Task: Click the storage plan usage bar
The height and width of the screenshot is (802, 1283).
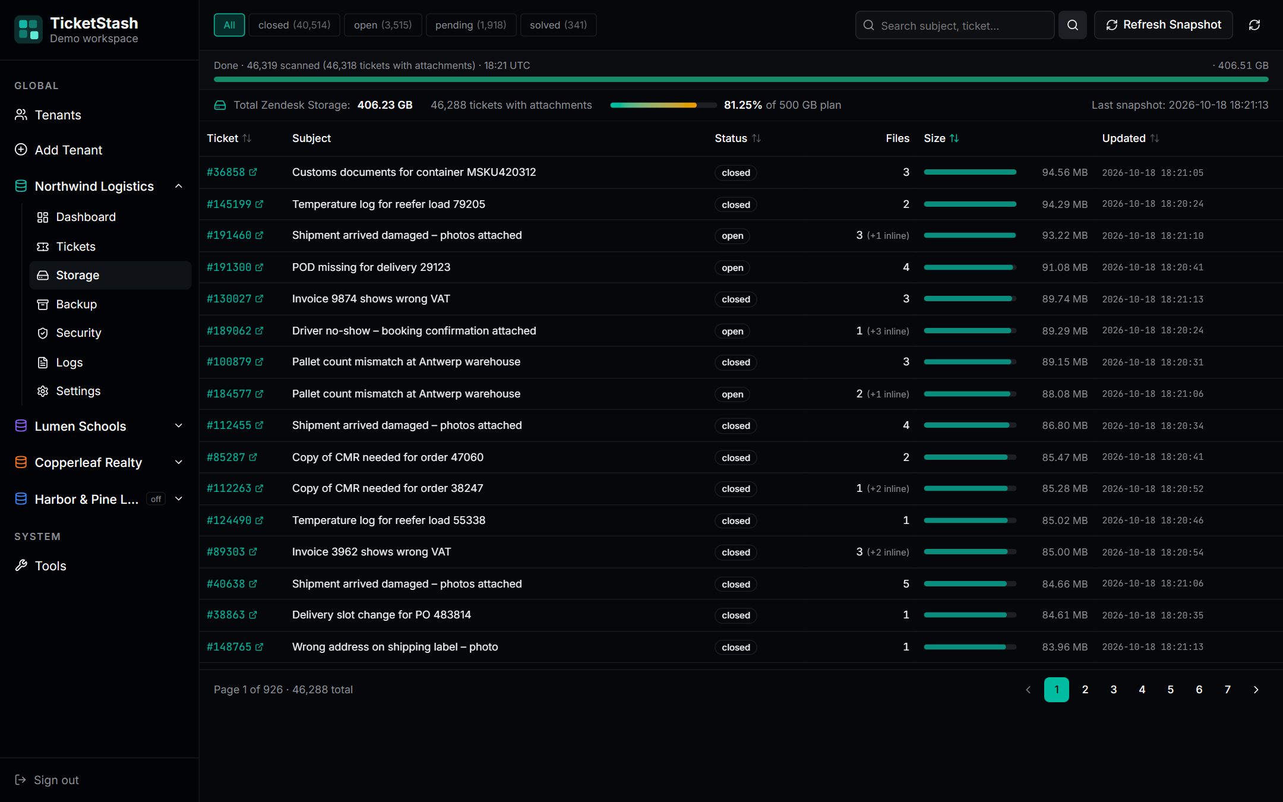Action: (x=663, y=105)
